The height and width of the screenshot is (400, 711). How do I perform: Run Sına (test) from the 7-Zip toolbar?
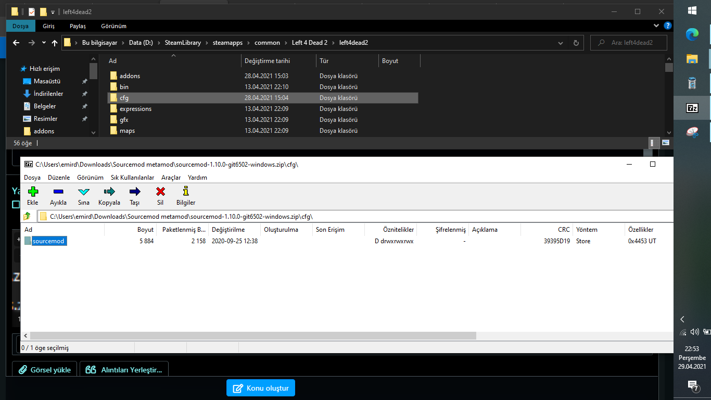click(x=84, y=192)
